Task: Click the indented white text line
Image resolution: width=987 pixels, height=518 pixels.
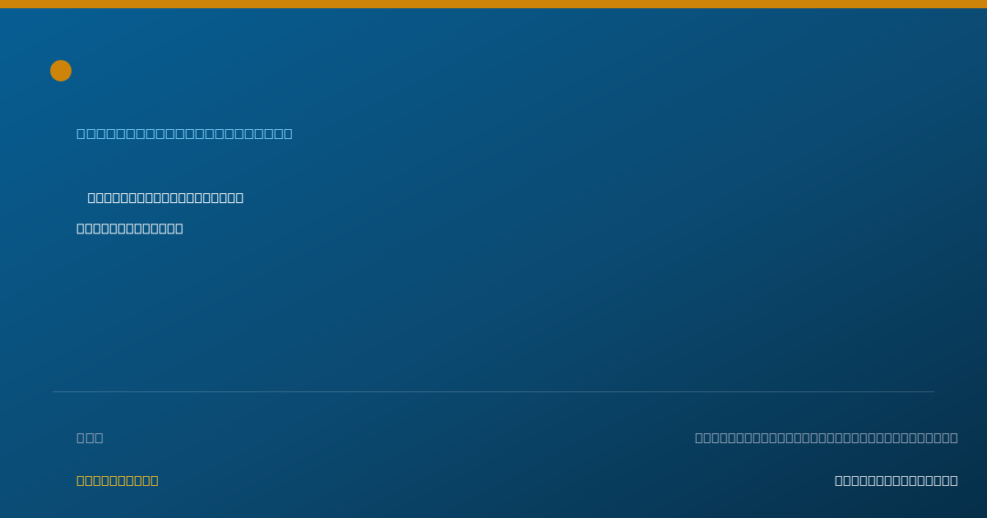Action: coord(165,197)
